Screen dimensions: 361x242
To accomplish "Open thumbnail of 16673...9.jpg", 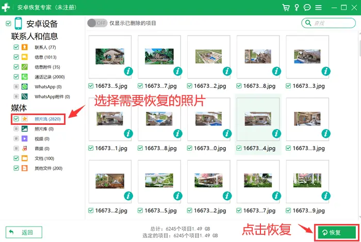I will (x=307, y=182).
